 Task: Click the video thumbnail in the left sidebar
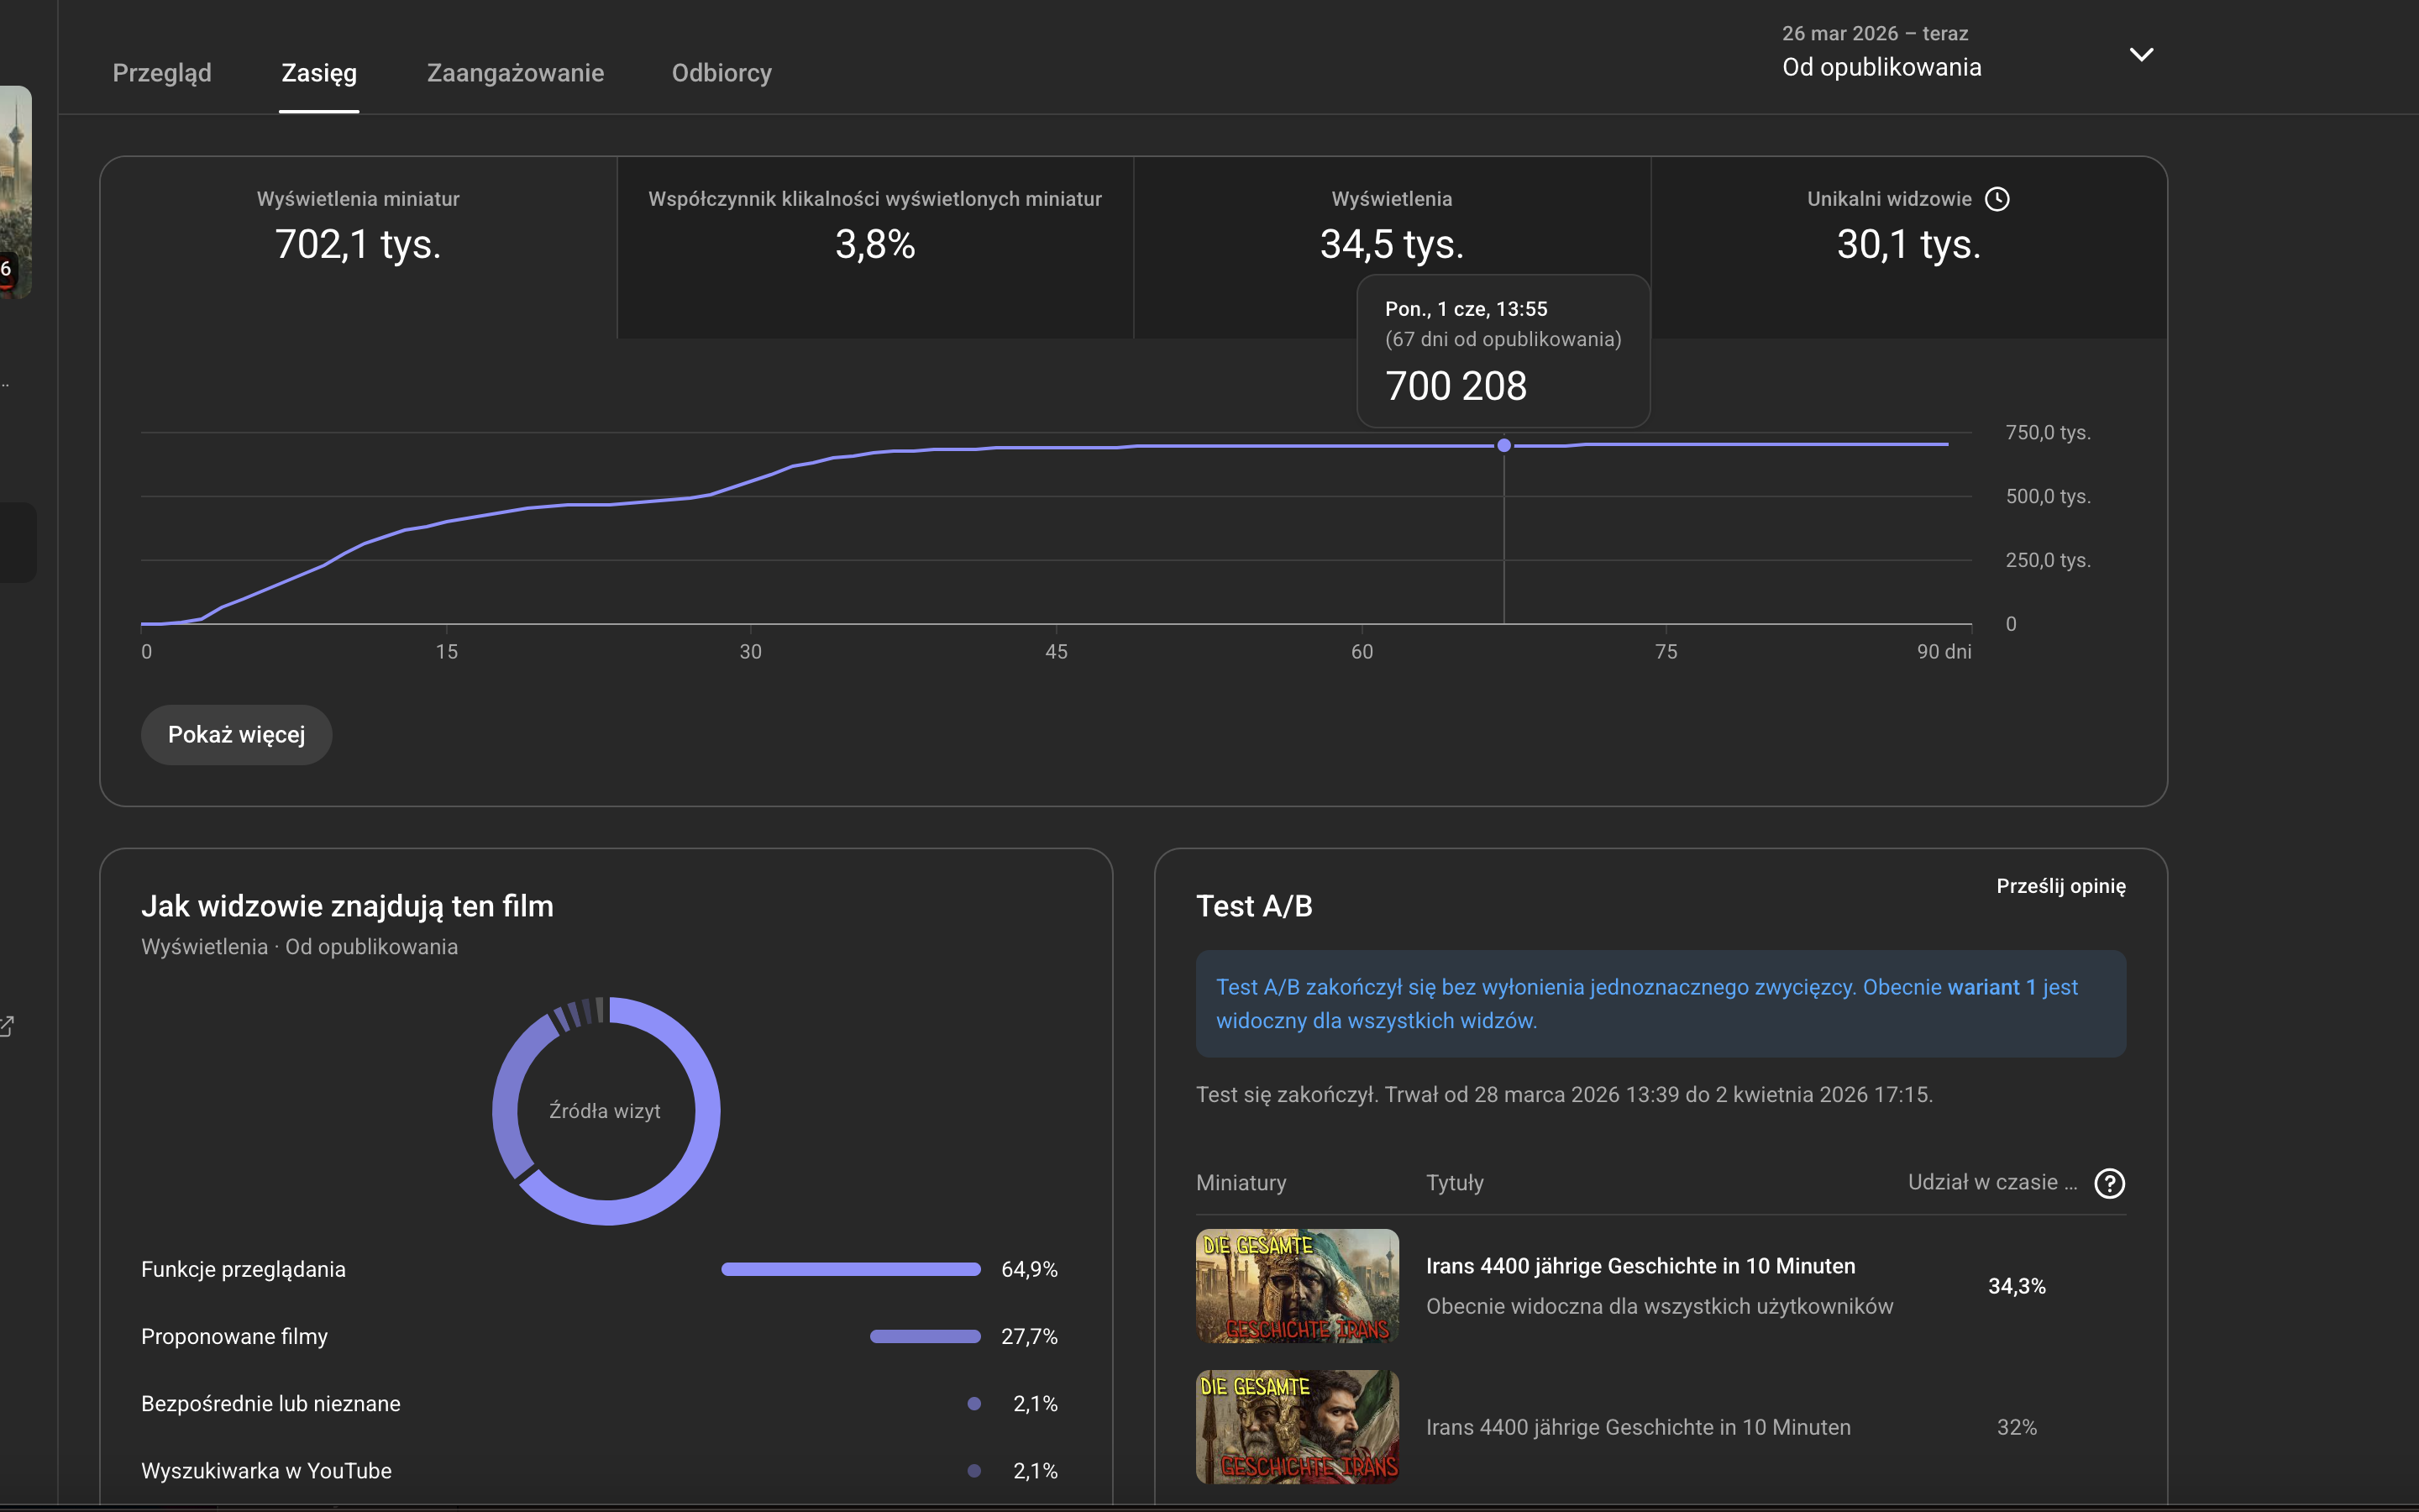click(15, 192)
